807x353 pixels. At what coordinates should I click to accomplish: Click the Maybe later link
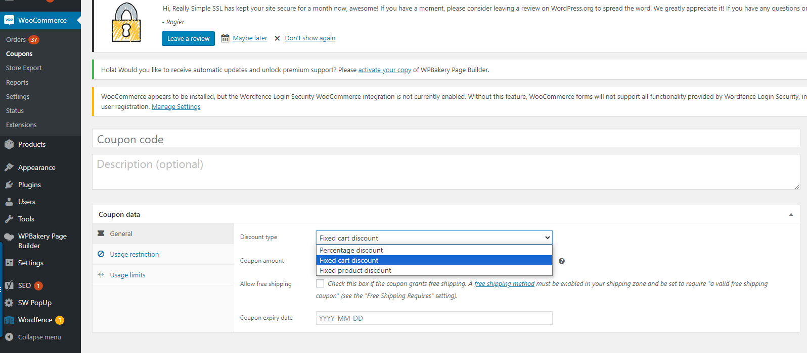250,38
